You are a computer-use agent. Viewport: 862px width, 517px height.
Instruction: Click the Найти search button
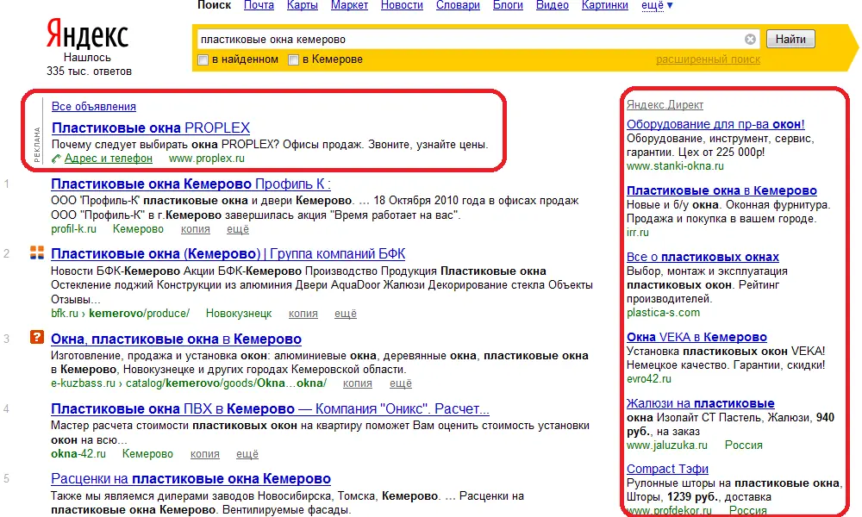(790, 39)
